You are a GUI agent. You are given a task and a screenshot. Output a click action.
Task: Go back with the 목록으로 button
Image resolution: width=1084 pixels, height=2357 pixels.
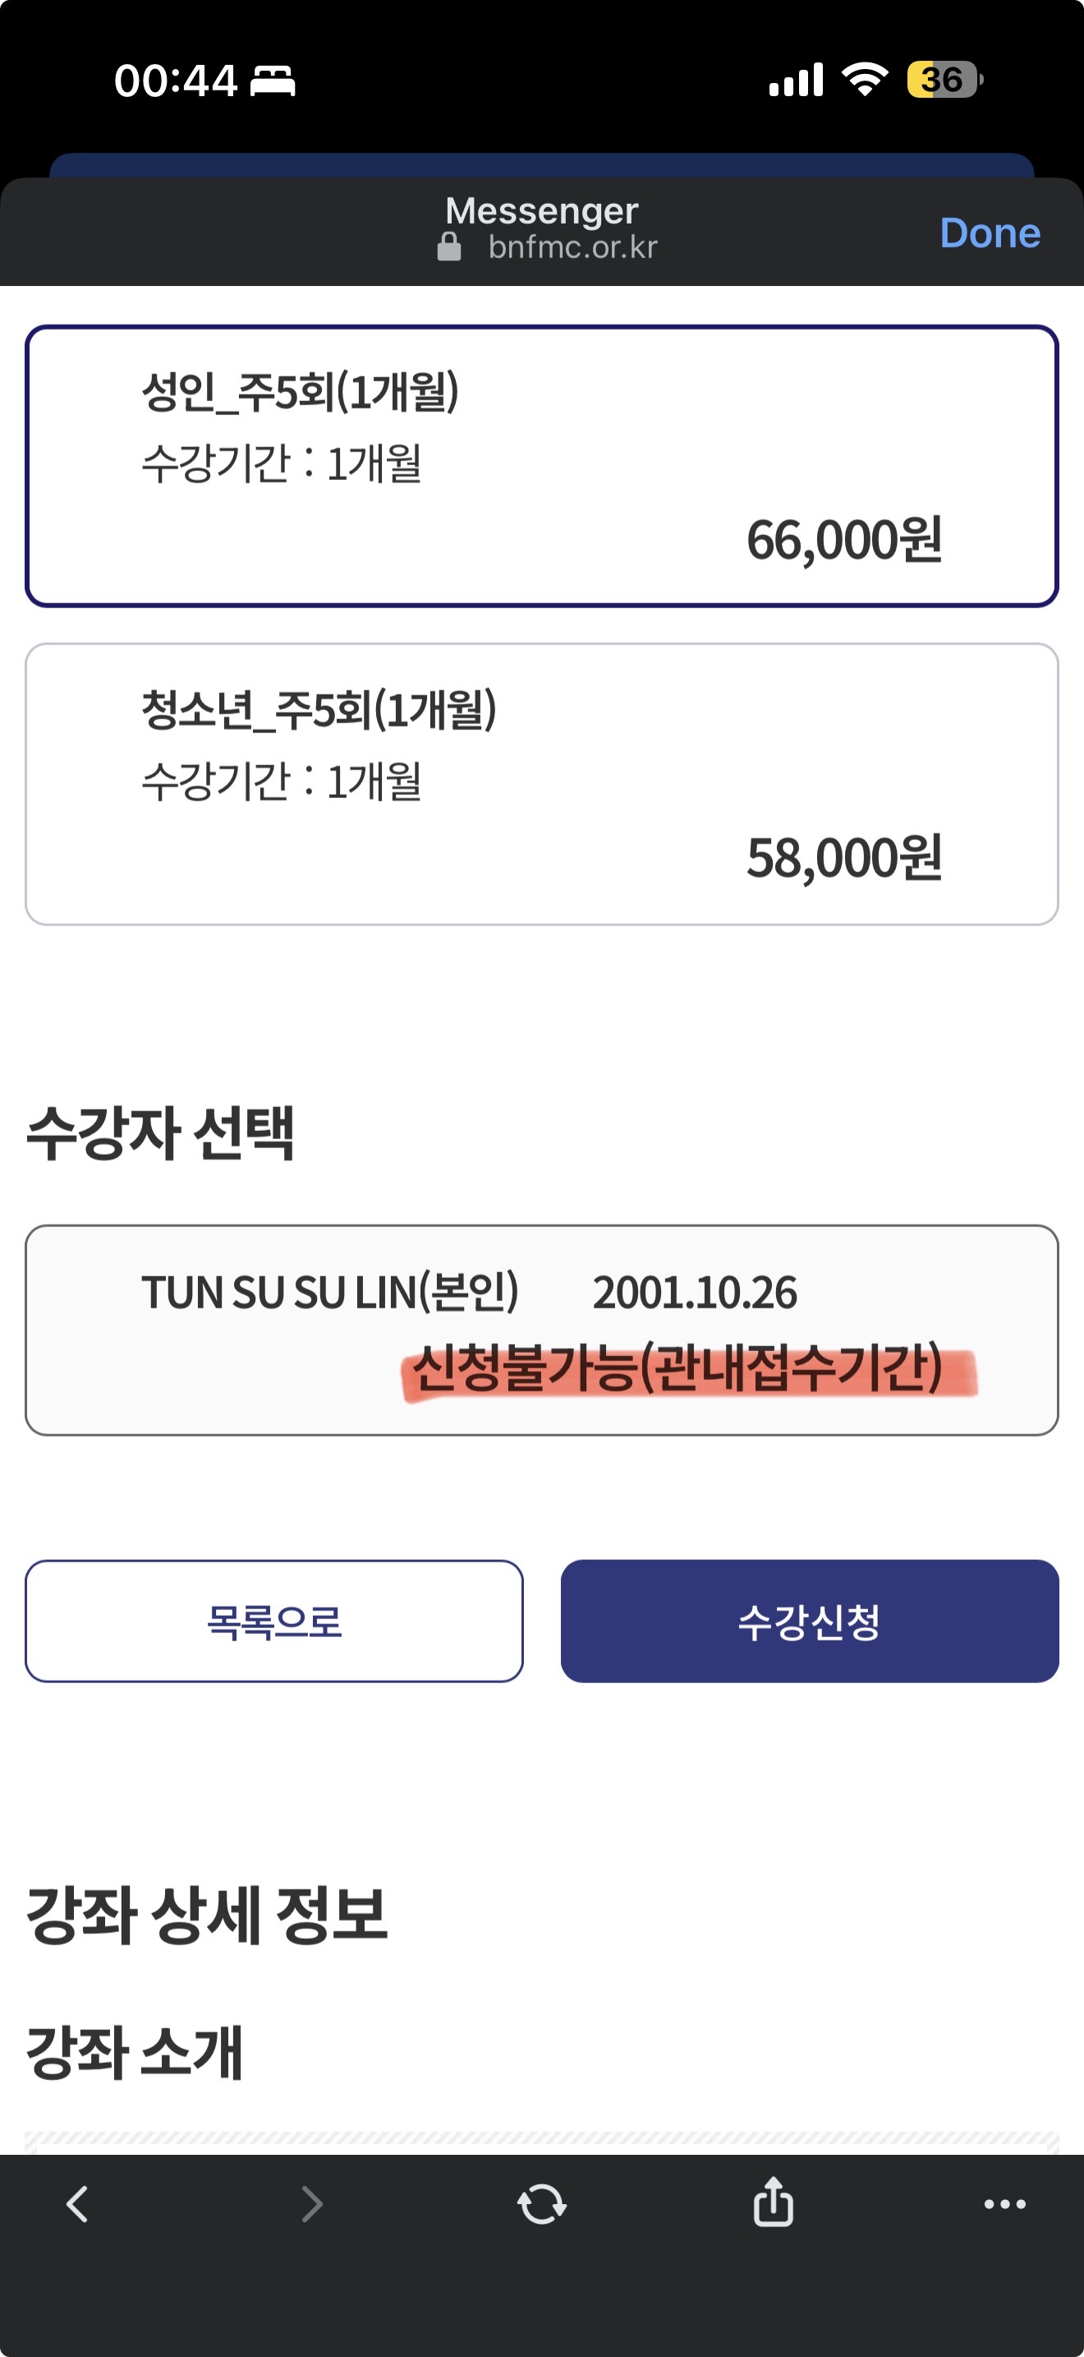274,1621
